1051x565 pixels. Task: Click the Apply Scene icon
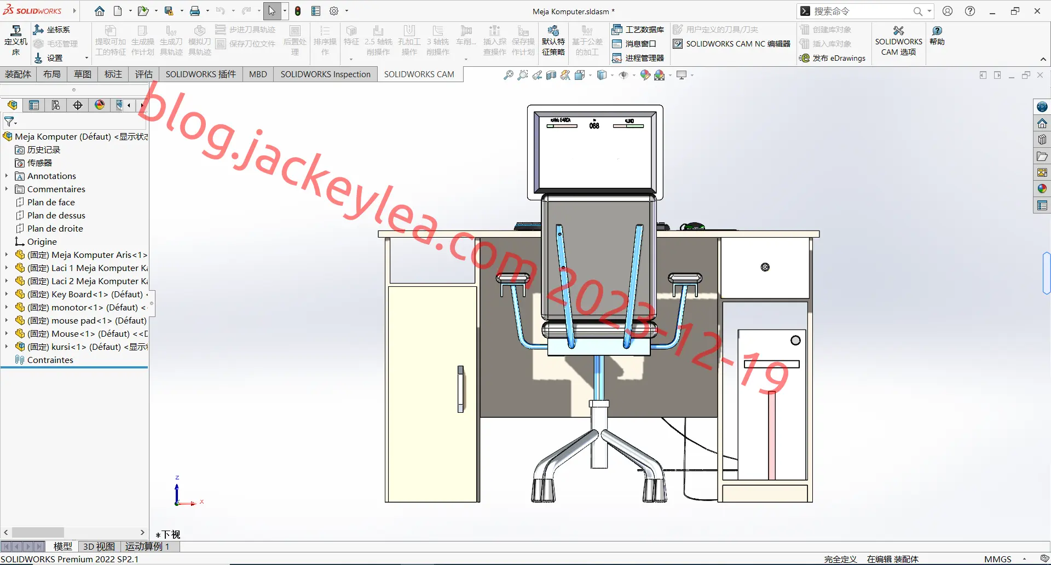click(x=659, y=75)
